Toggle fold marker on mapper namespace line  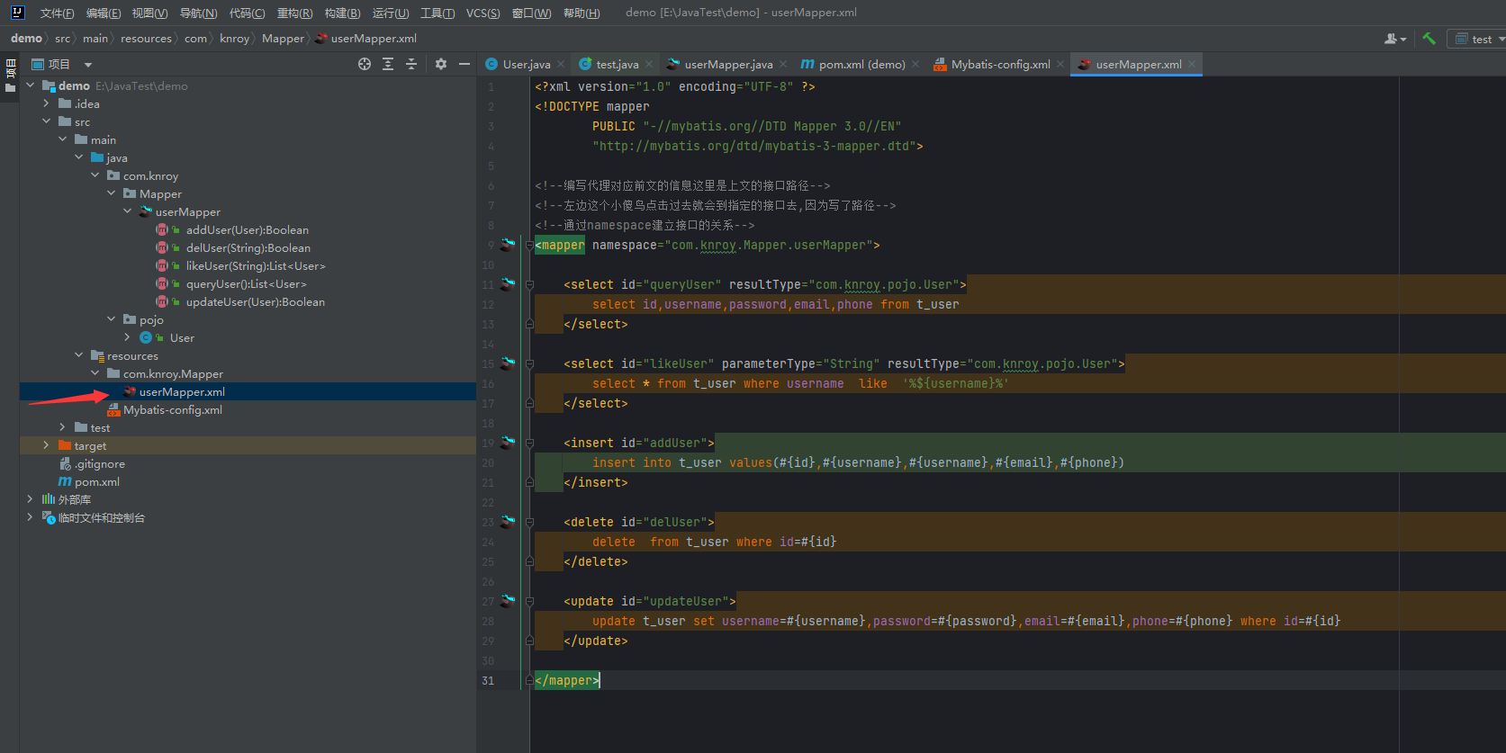(x=530, y=246)
